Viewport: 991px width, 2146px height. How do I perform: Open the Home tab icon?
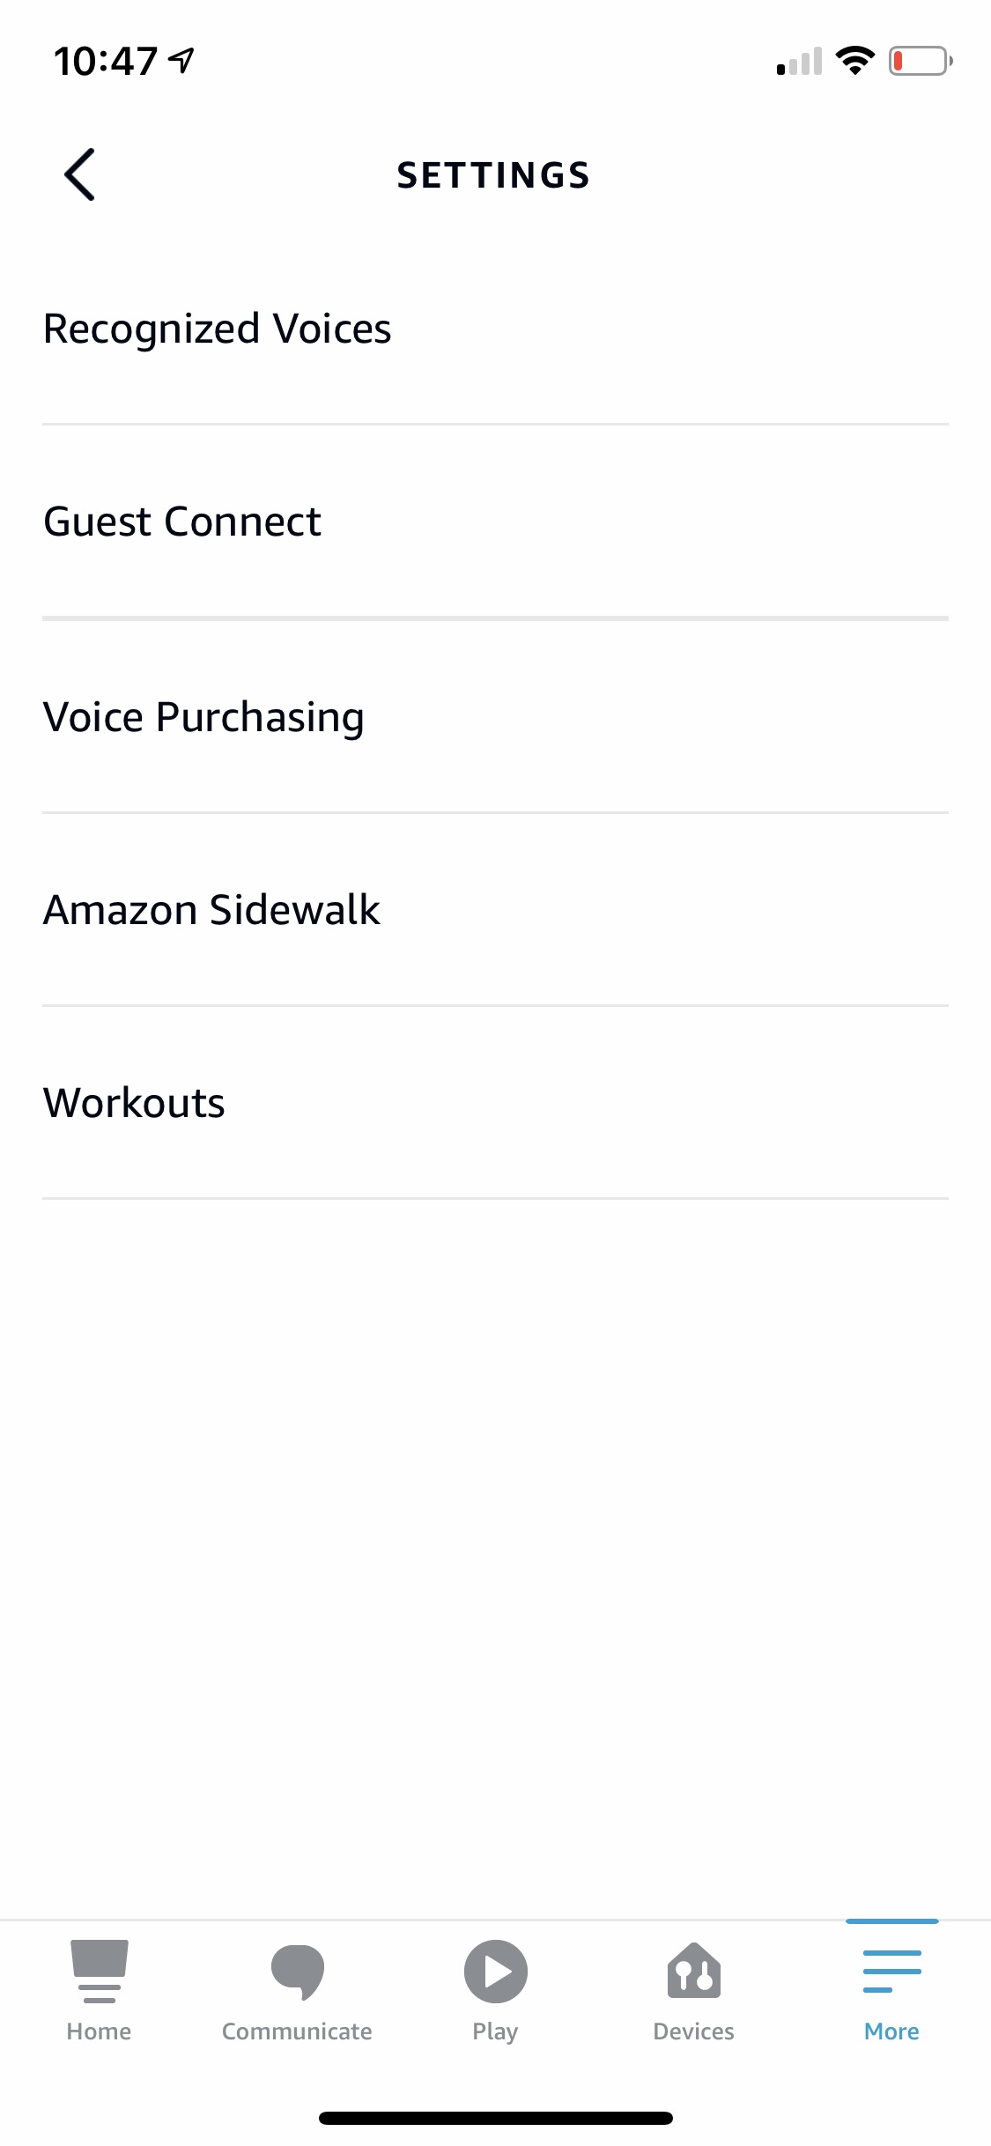[x=99, y=1972]
